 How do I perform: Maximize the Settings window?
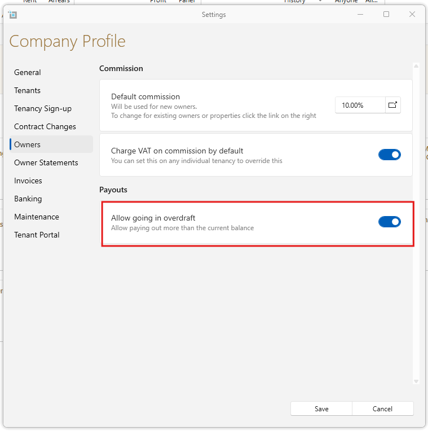(x=386, y=14)
